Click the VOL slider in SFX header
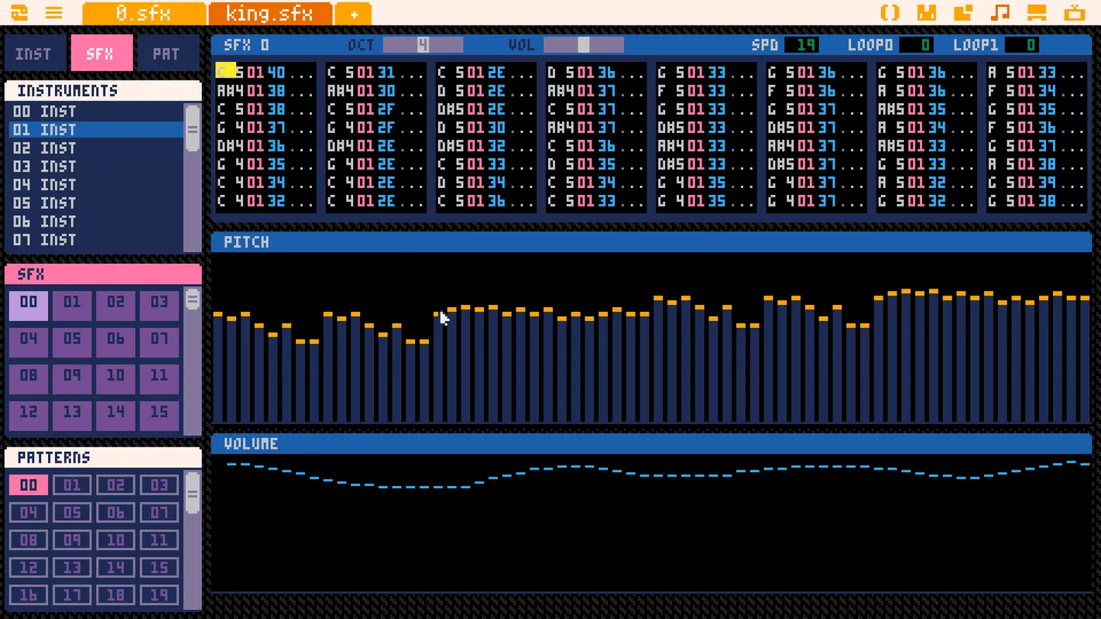 coord(583,45)
